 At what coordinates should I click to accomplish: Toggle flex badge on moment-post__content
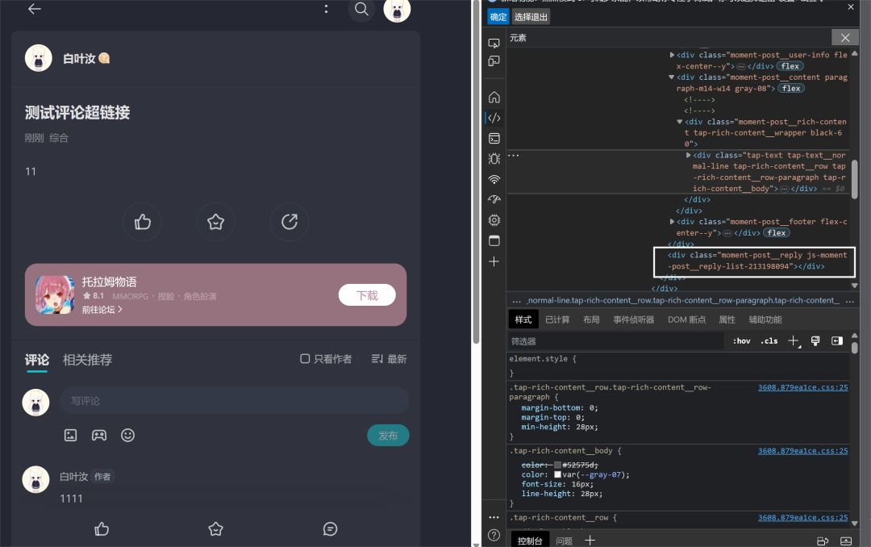tap(791, 89)
